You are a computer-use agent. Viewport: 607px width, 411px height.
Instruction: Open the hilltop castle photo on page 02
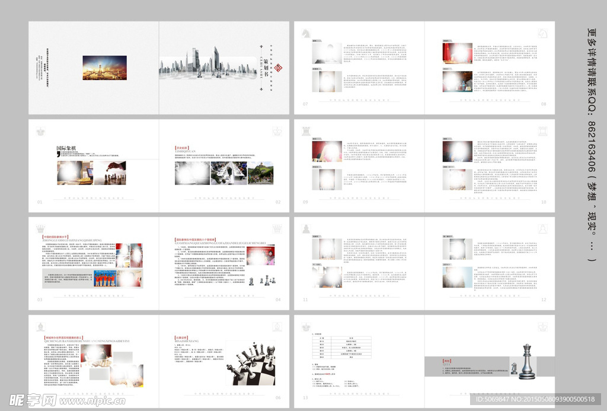260,173
